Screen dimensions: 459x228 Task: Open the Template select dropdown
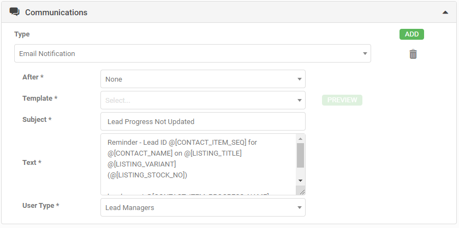point(202,100)
